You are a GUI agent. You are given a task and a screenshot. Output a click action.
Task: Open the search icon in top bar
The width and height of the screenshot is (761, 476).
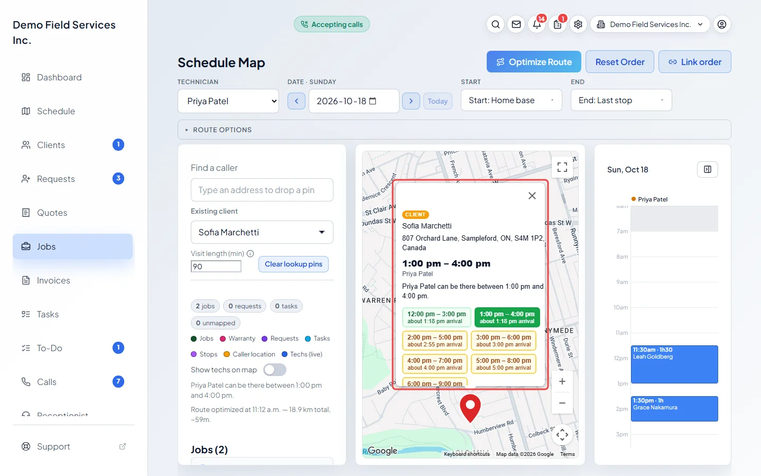[496, 24]
